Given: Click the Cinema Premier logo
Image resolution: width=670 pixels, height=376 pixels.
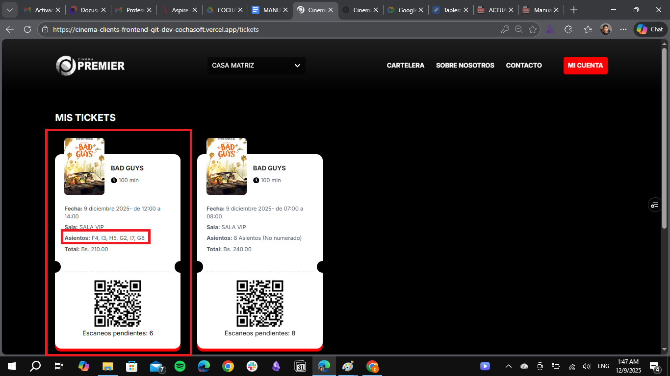Looking at the screenshot, I should [89, 65].
